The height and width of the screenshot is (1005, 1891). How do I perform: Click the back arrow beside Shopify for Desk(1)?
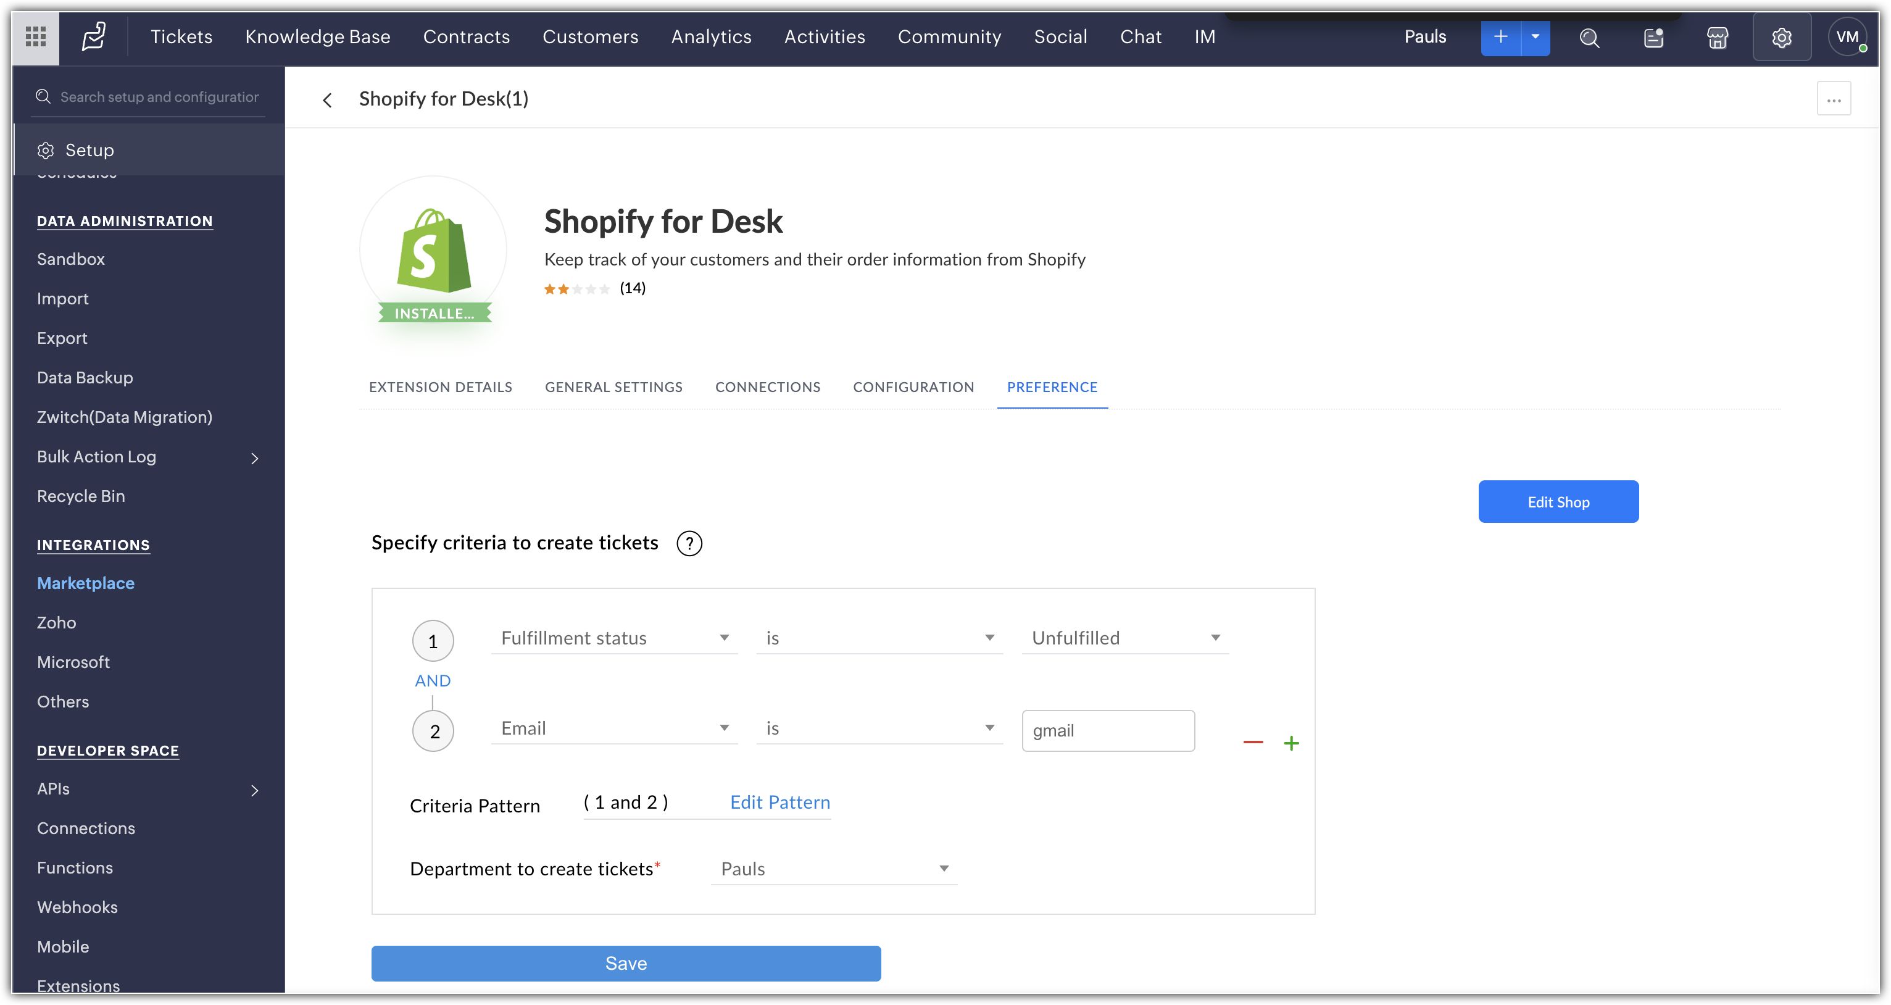coord(327,99)
